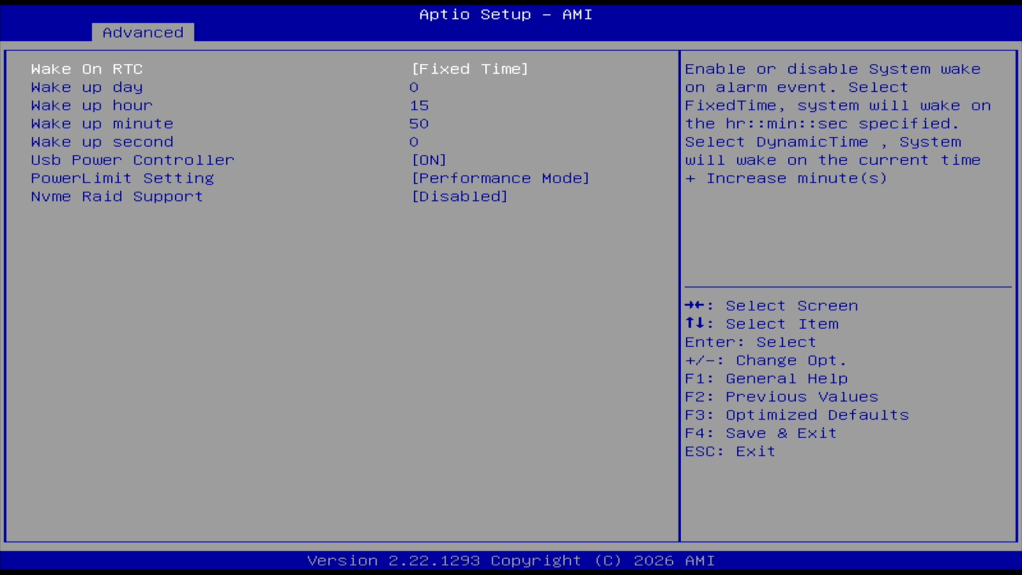Edit the Wake up day value 0

414,87
